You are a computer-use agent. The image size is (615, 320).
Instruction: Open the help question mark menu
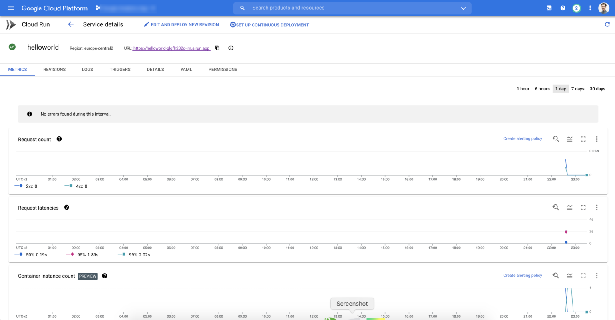[x=563, y=8]
